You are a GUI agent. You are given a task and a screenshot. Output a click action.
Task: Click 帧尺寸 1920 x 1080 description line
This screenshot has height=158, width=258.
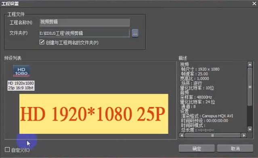[x=200, y=69]
